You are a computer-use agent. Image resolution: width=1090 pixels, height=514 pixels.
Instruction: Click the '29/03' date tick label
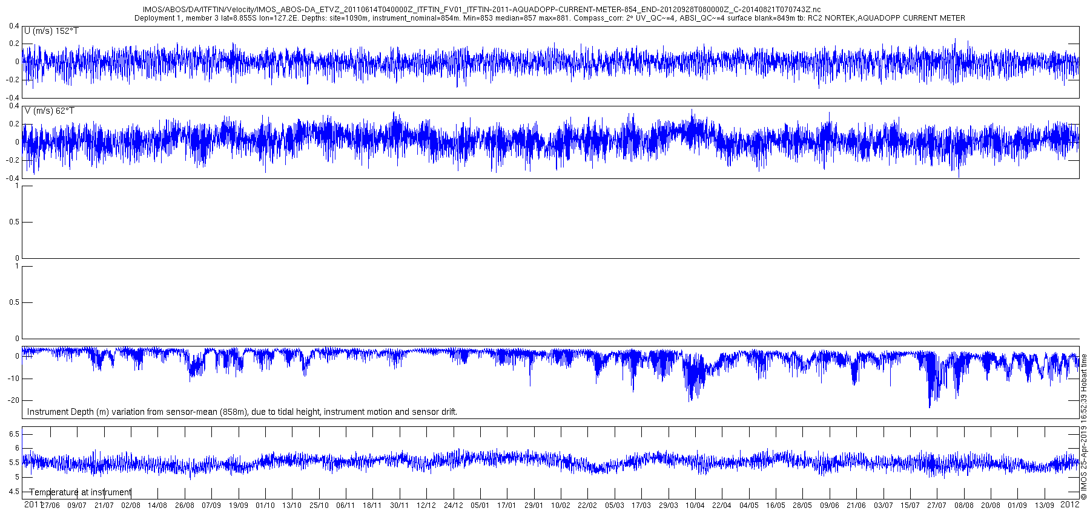tap(669, 506)
